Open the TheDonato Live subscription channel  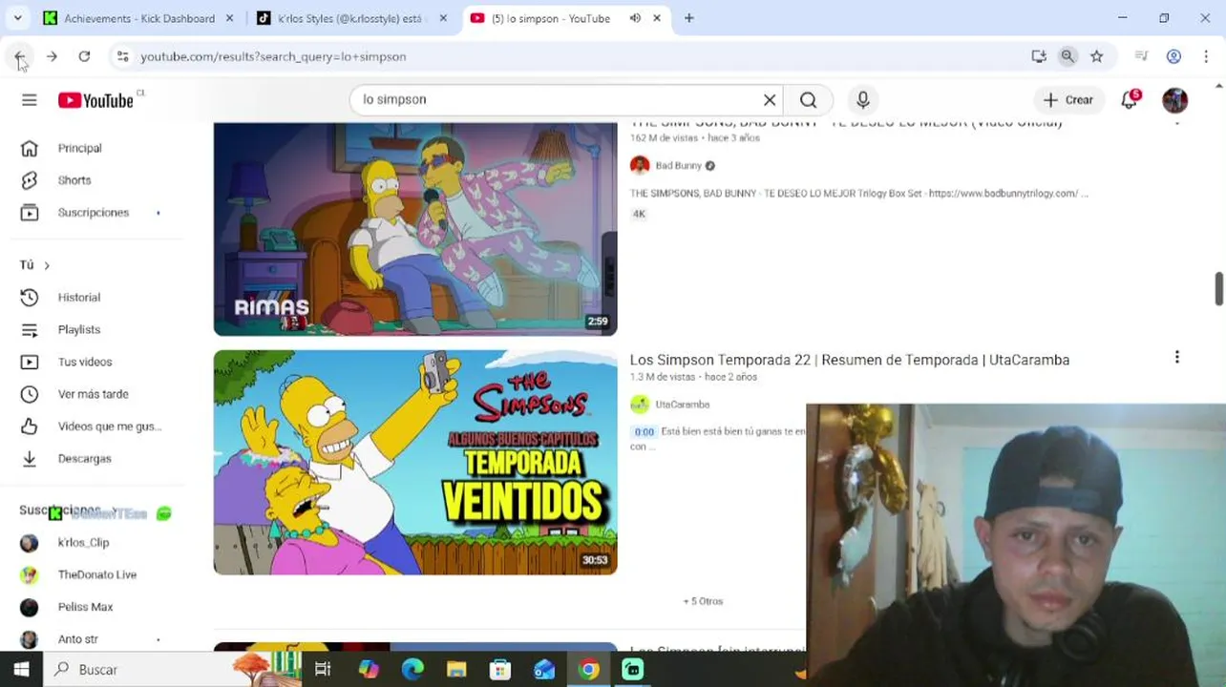point(95,575)
